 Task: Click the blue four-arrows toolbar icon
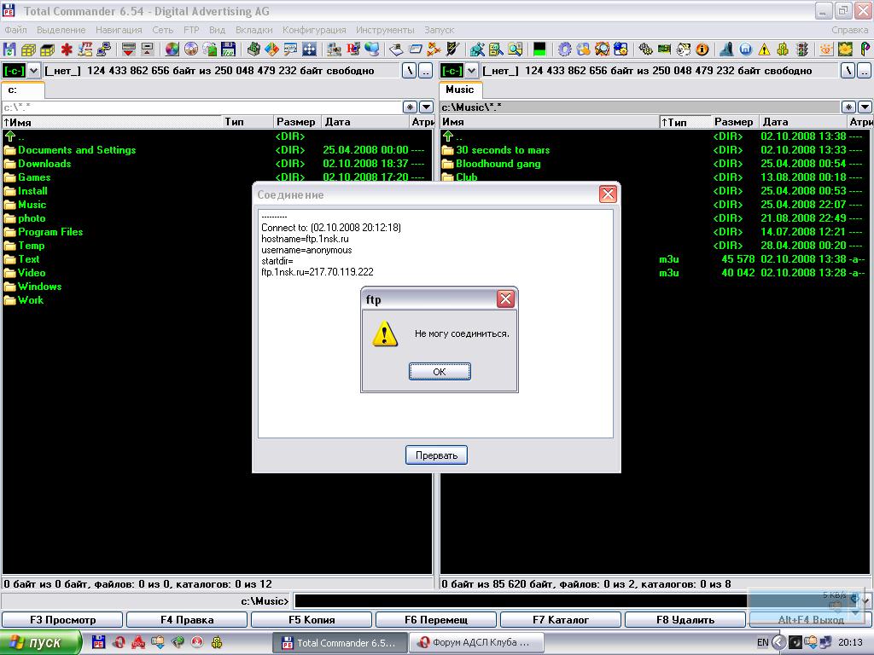(309, 49)
